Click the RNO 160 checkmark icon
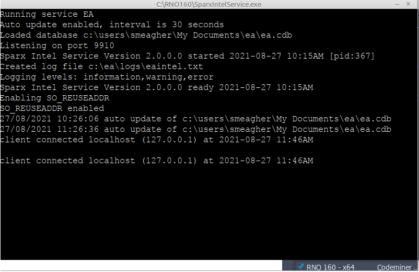The width and height of the screenshot is (419, 272). point(301,267)
